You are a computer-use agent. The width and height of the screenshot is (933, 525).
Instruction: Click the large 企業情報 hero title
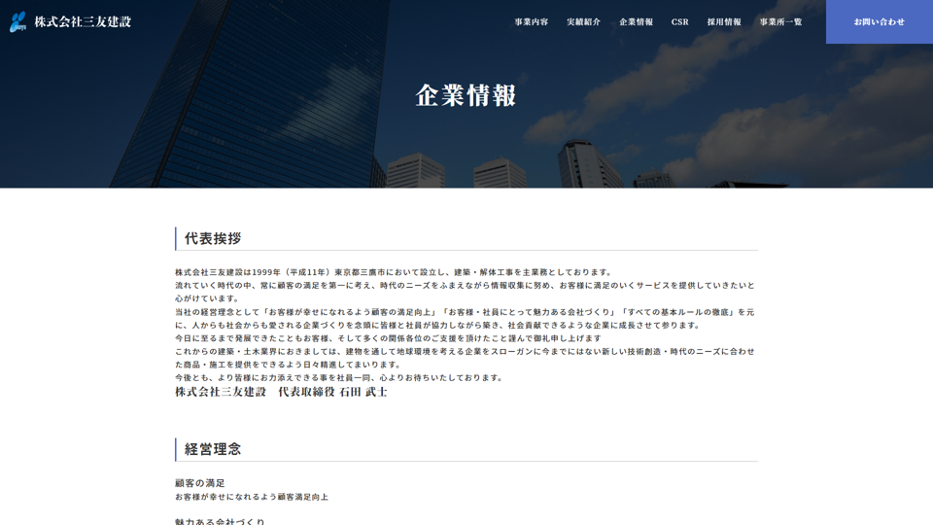[x=466, y=95]
